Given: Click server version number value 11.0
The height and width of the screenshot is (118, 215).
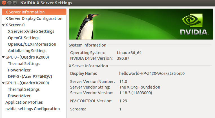Looking at the screenshot, I should [123, 82].
